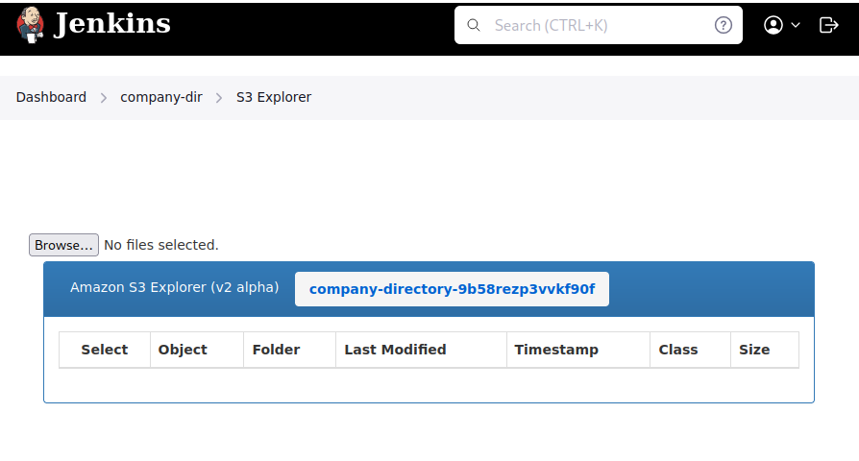Click the search magnifier icon
The width and height of the screenshot is (859, 461).
[x=474, y=26]
